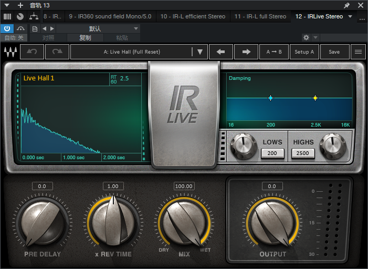
Task: Copy setup with A → B button
Action: tap(274, 51)
